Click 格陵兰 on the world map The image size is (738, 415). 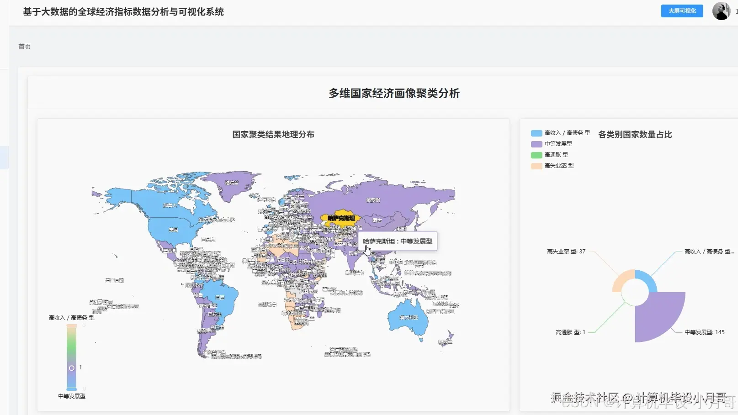pyautogui.click(x=232, y=183)
